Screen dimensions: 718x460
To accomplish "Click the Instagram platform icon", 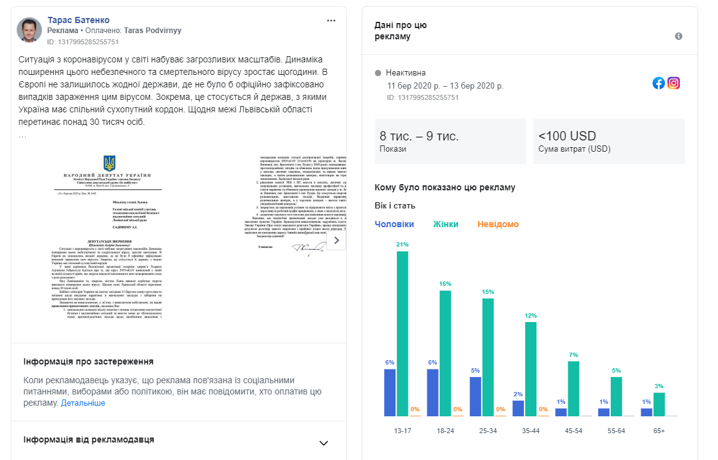I will 674,83.
